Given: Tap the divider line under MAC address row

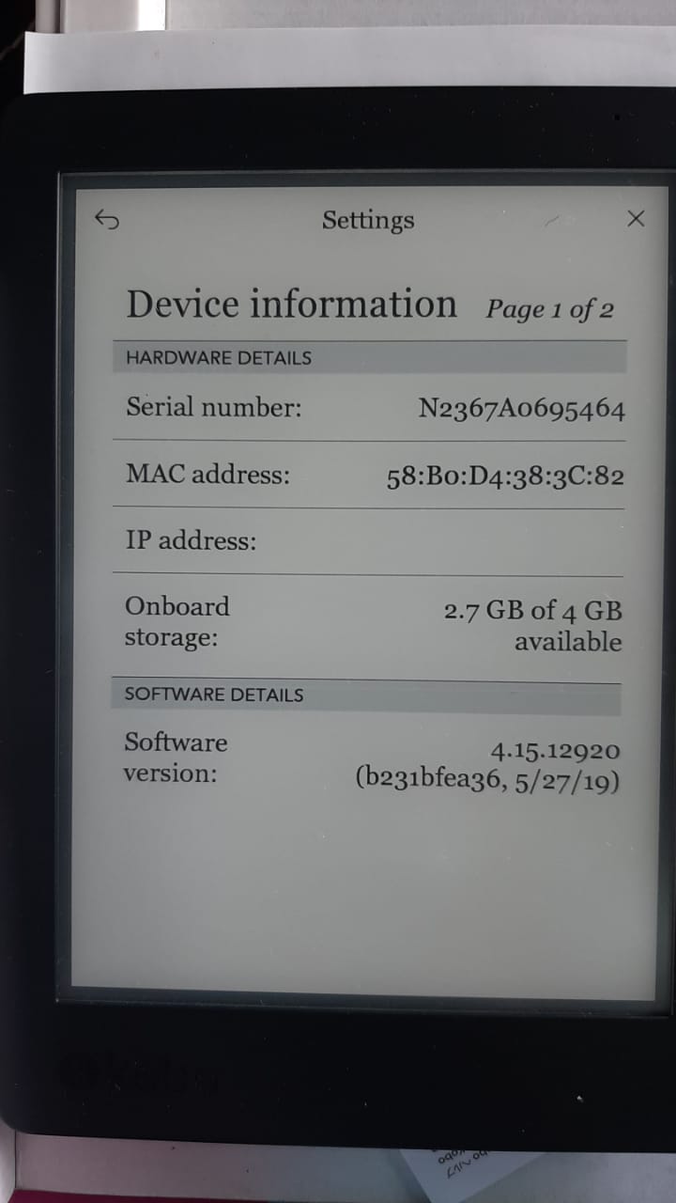Looking at the screenshot, I should coord(368,508).
